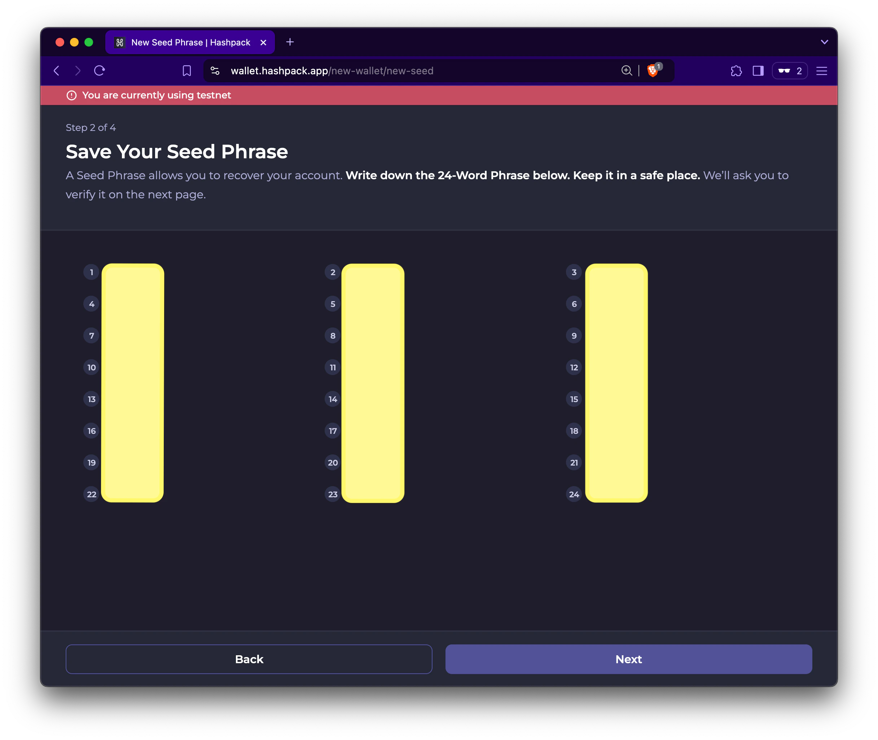878x740 pixels.
Task: Open the private window glasses indicator
Action: (790, 70)
